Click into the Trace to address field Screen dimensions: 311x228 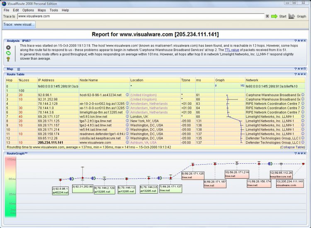(x=141, y=16)
